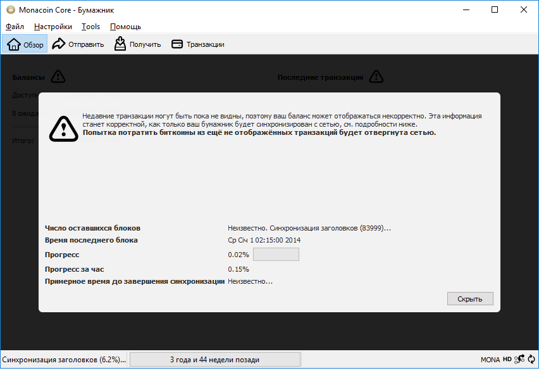Click the Итого: label

tap(23, 141)
